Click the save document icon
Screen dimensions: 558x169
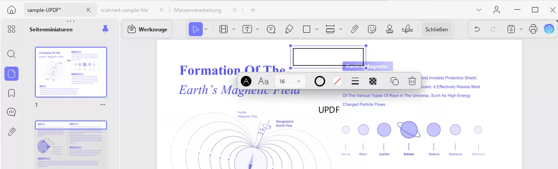click(x=511, y=29)
